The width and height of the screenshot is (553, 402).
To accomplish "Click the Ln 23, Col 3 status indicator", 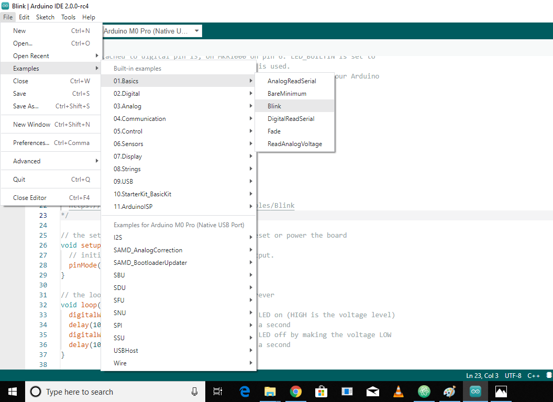I will point(482,375).
